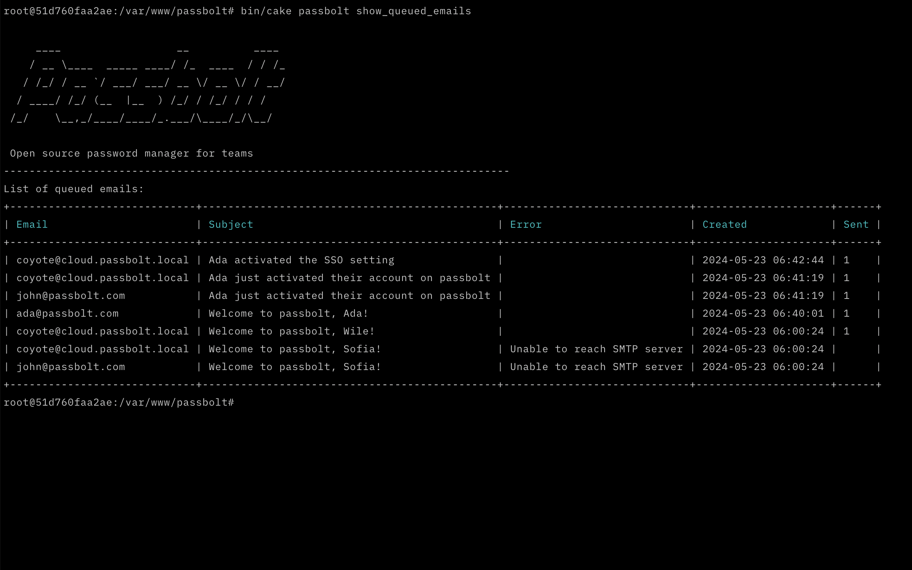Select subject 'Welcome to passbolt, Ada!'

coord(289,313)
